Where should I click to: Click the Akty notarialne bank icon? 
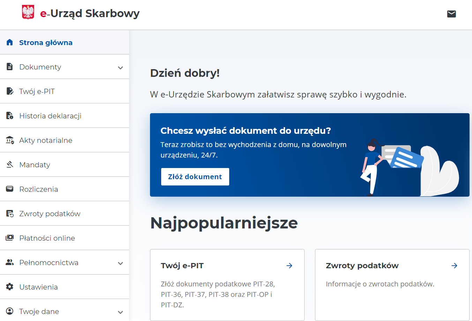[x=10, y=140]
